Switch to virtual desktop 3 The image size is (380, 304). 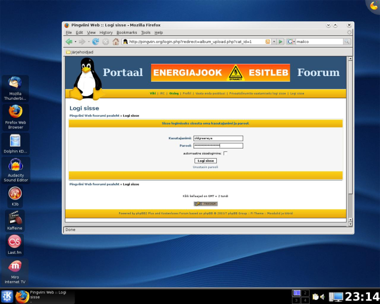tap(296, 300)
